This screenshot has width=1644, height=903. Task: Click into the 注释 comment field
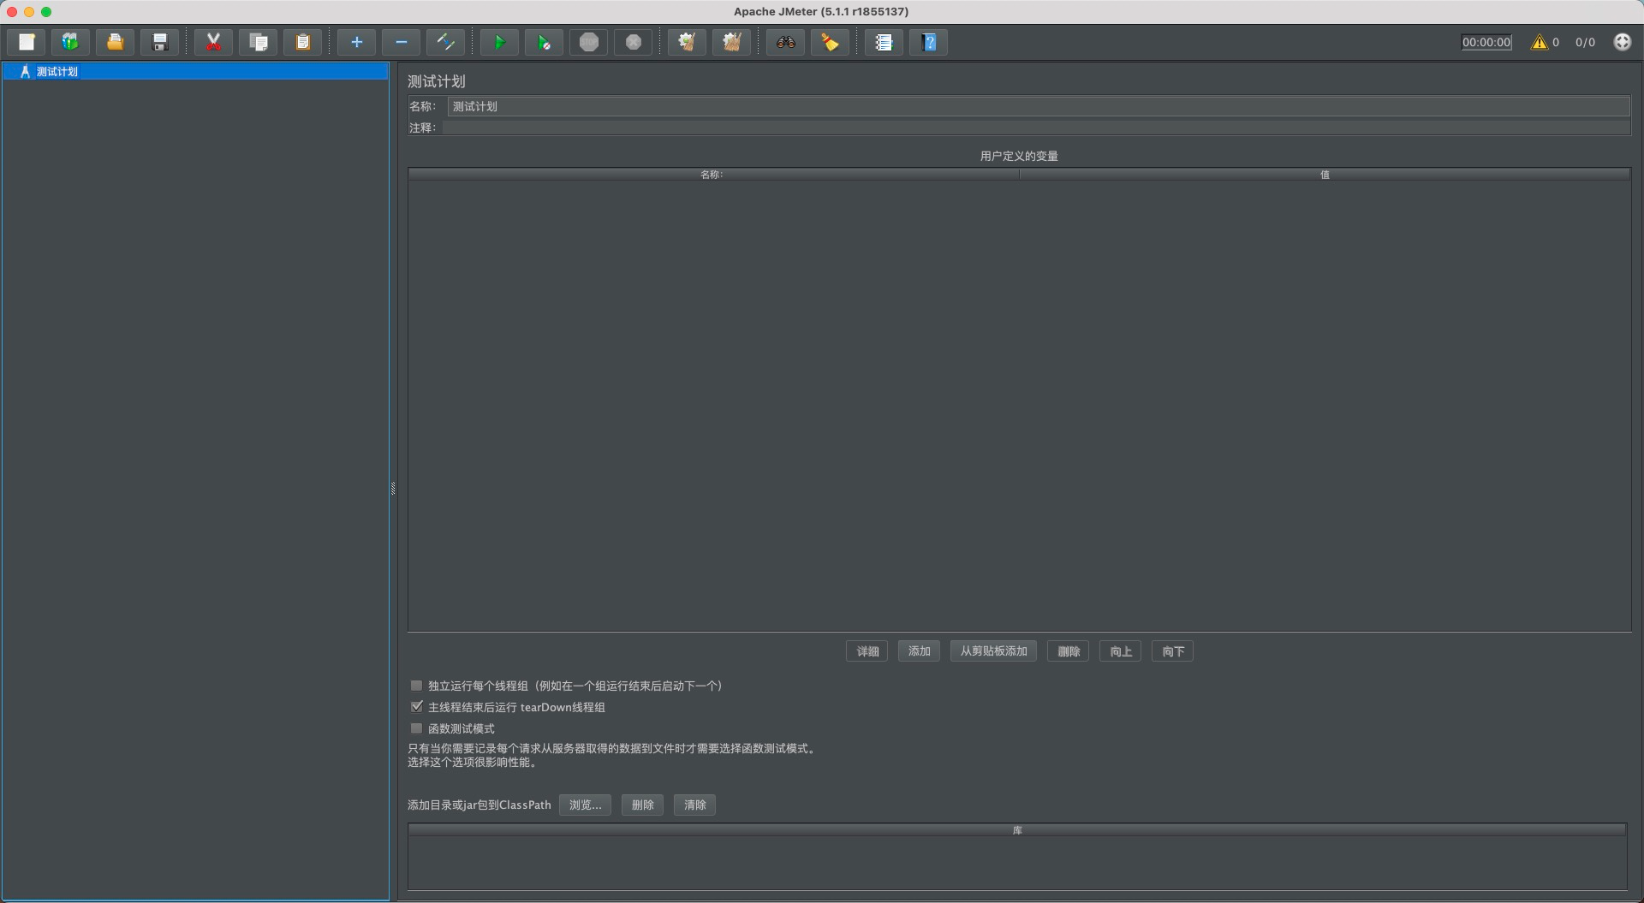1036,128
